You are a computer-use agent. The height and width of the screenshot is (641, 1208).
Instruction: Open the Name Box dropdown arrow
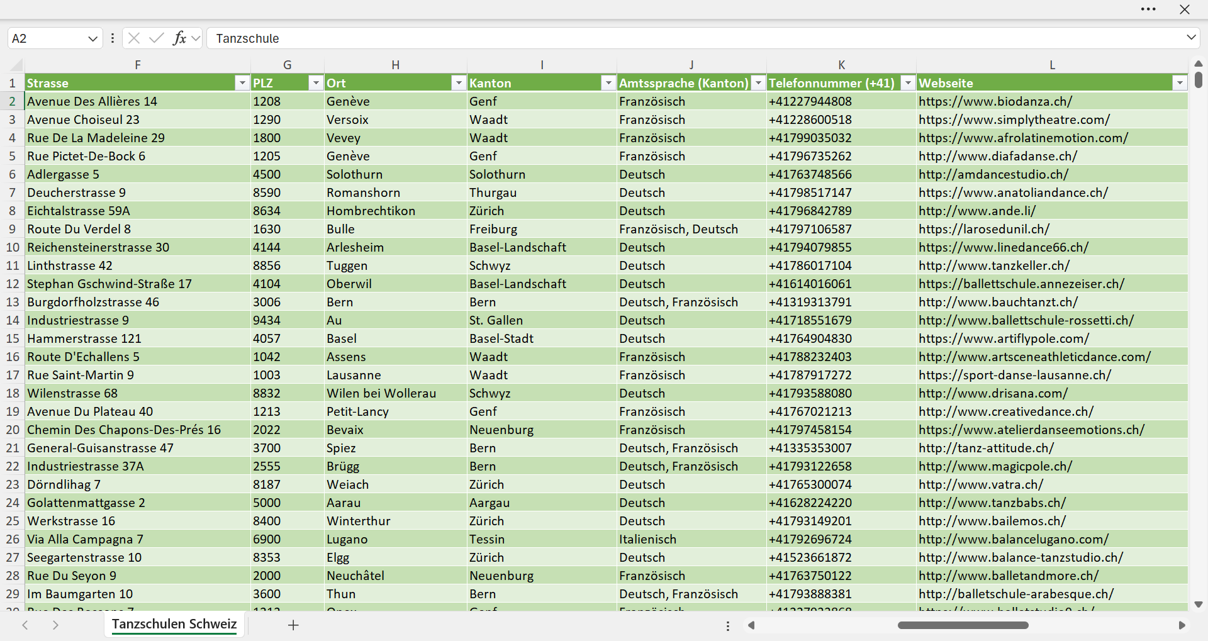(x=92, y=38)
